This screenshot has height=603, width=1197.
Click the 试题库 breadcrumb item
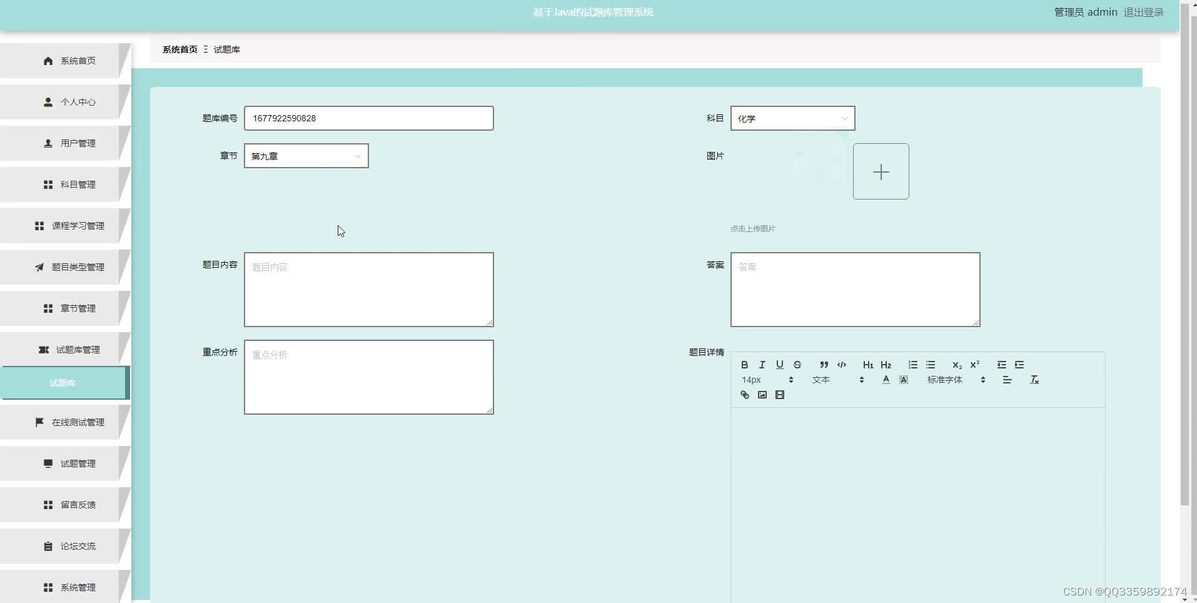227,49
